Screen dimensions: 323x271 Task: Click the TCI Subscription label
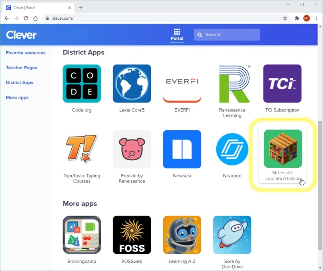point(282,110)
